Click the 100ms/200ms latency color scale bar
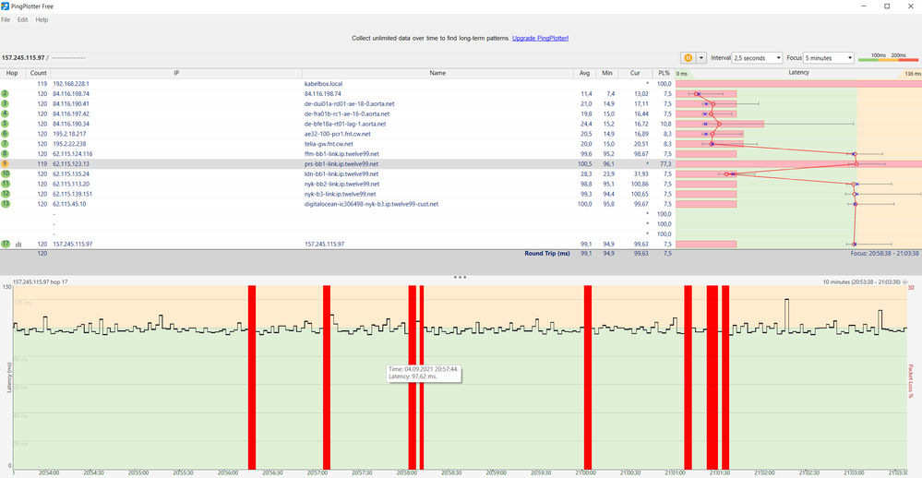 coord(888,57)
